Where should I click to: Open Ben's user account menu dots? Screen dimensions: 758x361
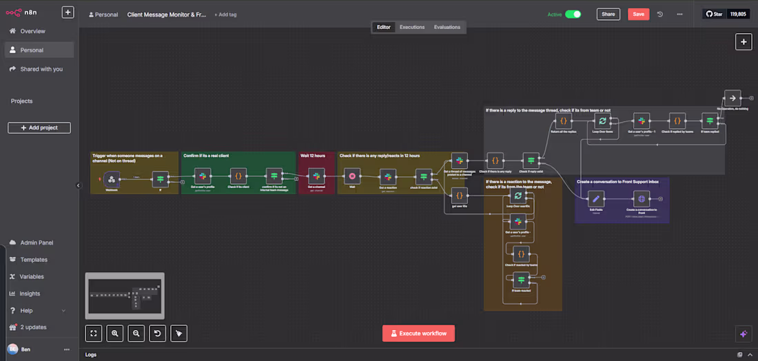tap(67, 349)
